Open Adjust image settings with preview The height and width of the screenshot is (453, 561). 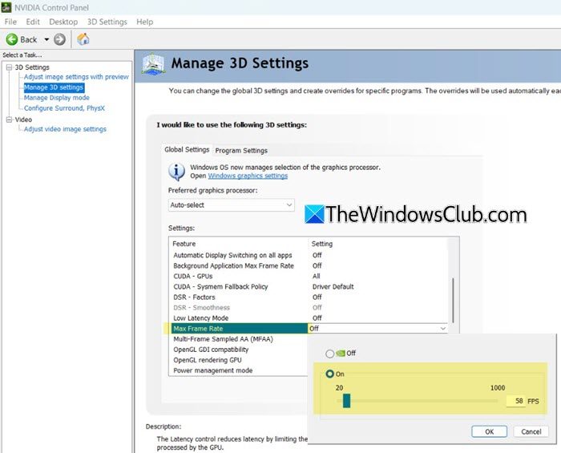[x=76, y=77]
